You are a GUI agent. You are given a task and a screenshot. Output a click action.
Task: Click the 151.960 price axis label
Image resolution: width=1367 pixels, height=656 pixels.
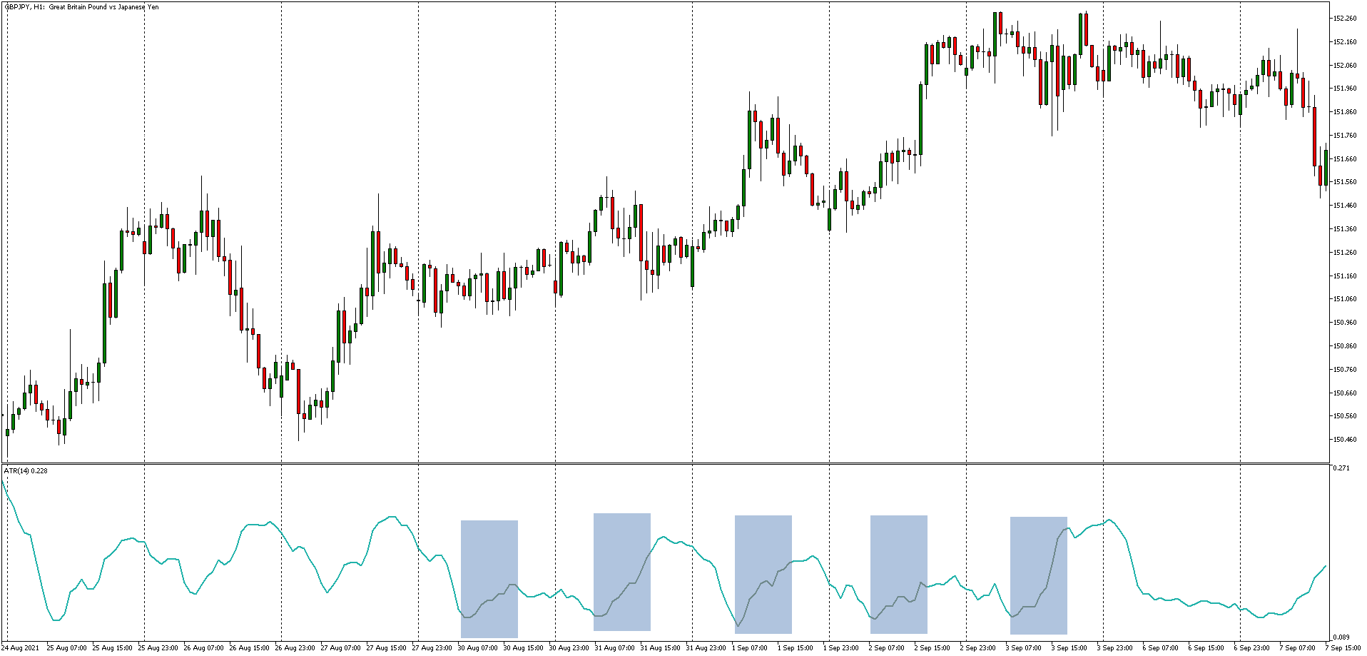[x=1344, y=89]
